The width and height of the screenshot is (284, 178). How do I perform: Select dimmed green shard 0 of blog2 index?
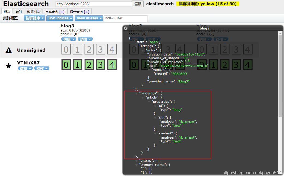[134, 65]
